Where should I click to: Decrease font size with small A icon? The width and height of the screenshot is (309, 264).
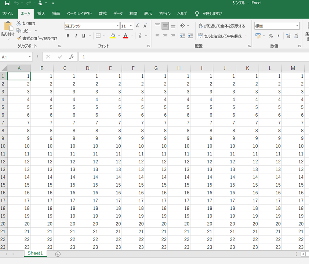coord(145,26)
